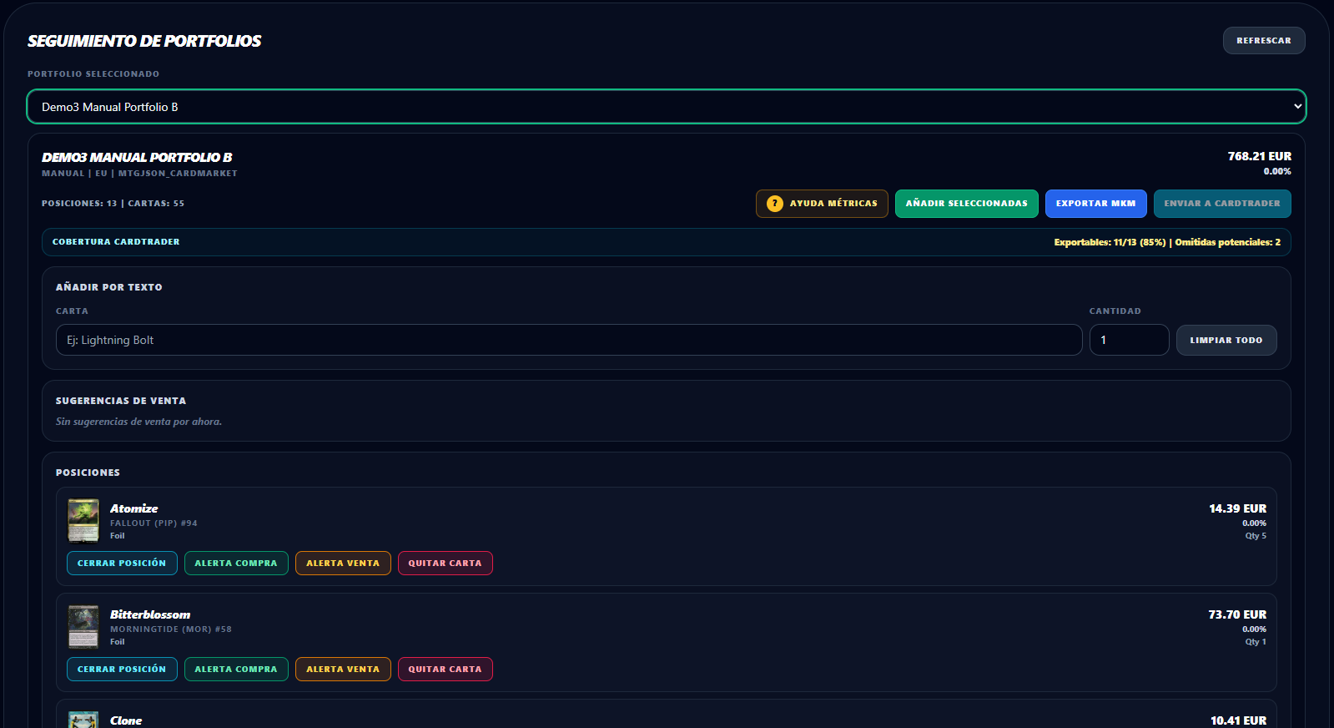Viewport: 1334px width, 728px height.
Task: Click the Cantidad quantity field
Action: click(x=1128, y=341)
